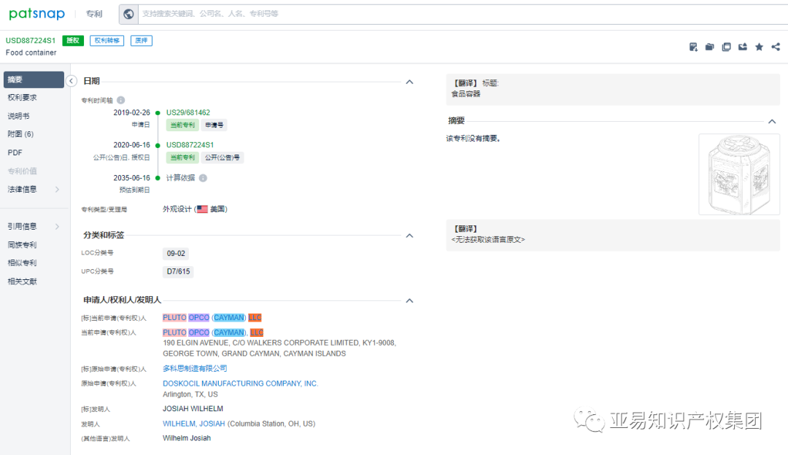Select the 190 ELGIN AVENUE address text
Image resolution: width=788 pixels, height=455 pixels.
[279, 348]
